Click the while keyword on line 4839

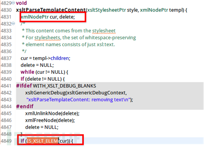coord(27,72)
